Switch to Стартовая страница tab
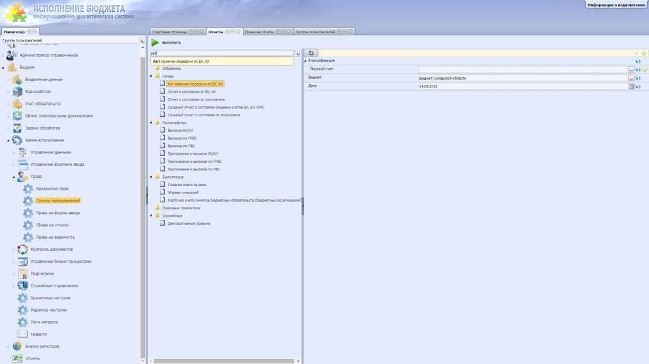 point(169,32)
